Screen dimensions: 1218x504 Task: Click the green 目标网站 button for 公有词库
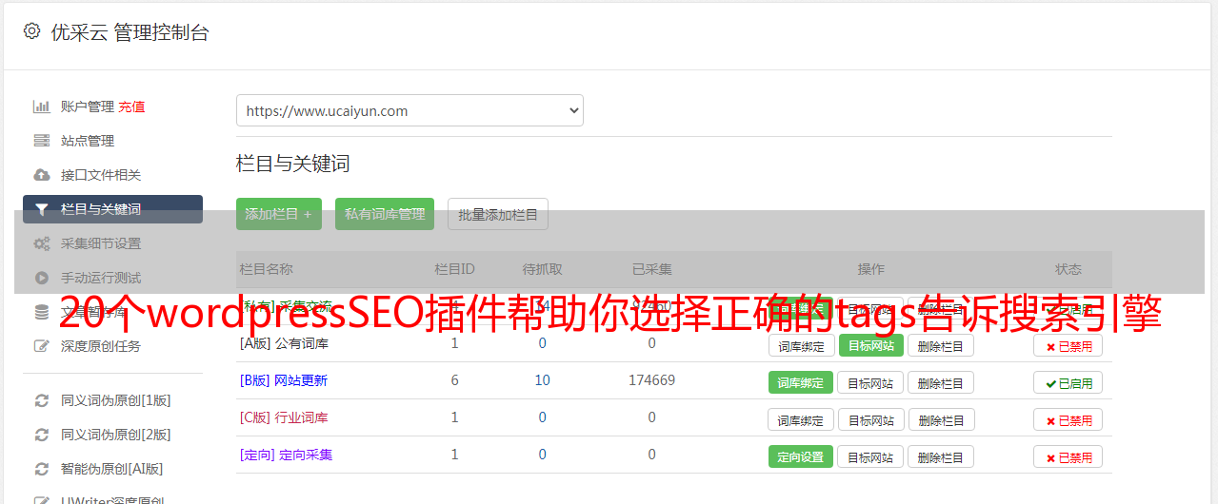(x=870, y=345)
